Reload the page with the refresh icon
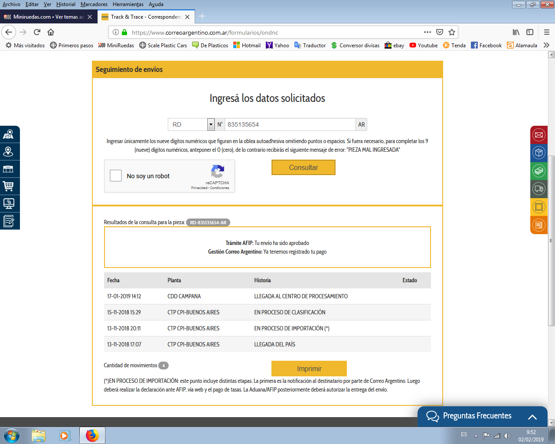555x444 pixels. [37, 32]
